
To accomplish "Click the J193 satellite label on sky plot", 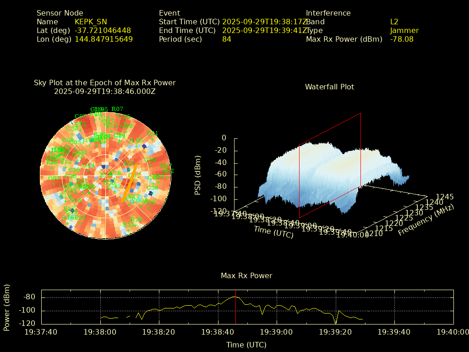I will [x=136, y=141].
